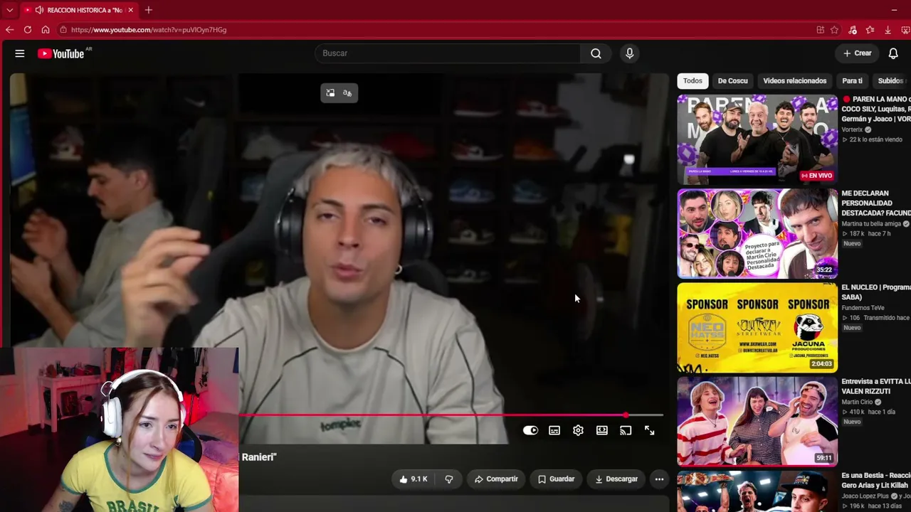The height and width of the screenshot is (512, 911).
Task: Go to the YouTube home logo
Action: 60,53
